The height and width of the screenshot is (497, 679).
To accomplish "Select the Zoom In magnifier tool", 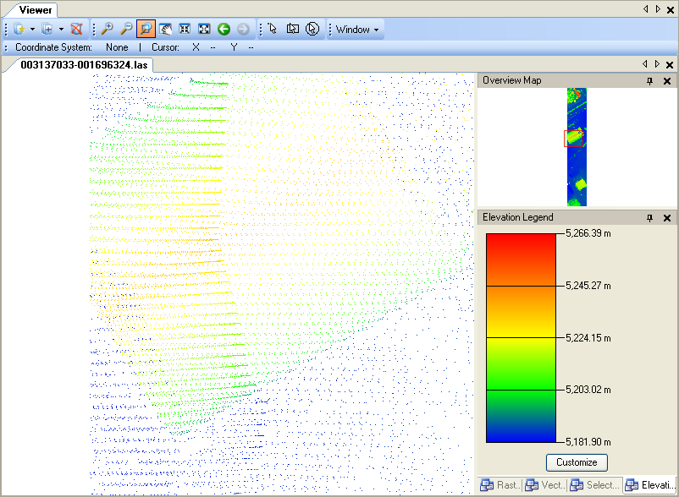I will click(108, 29).
